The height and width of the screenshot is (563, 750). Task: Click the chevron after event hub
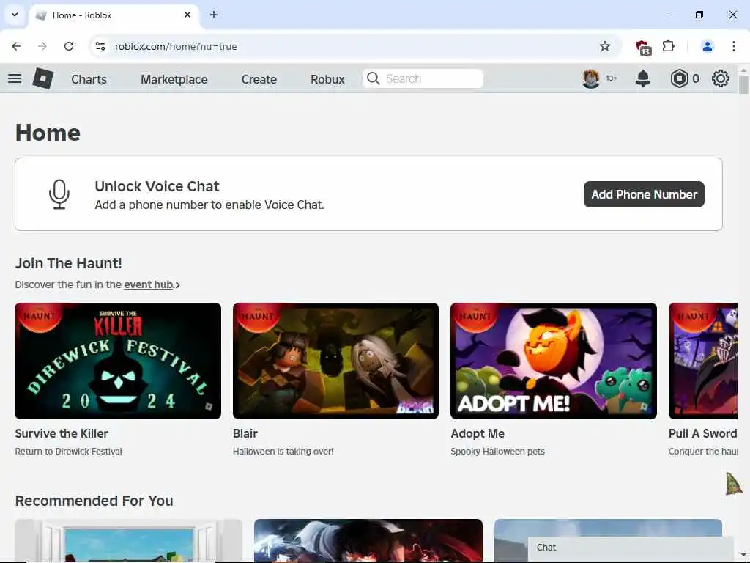coord(177,285)
